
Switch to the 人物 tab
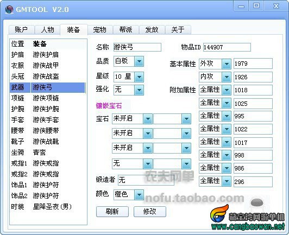pos(48,29)
